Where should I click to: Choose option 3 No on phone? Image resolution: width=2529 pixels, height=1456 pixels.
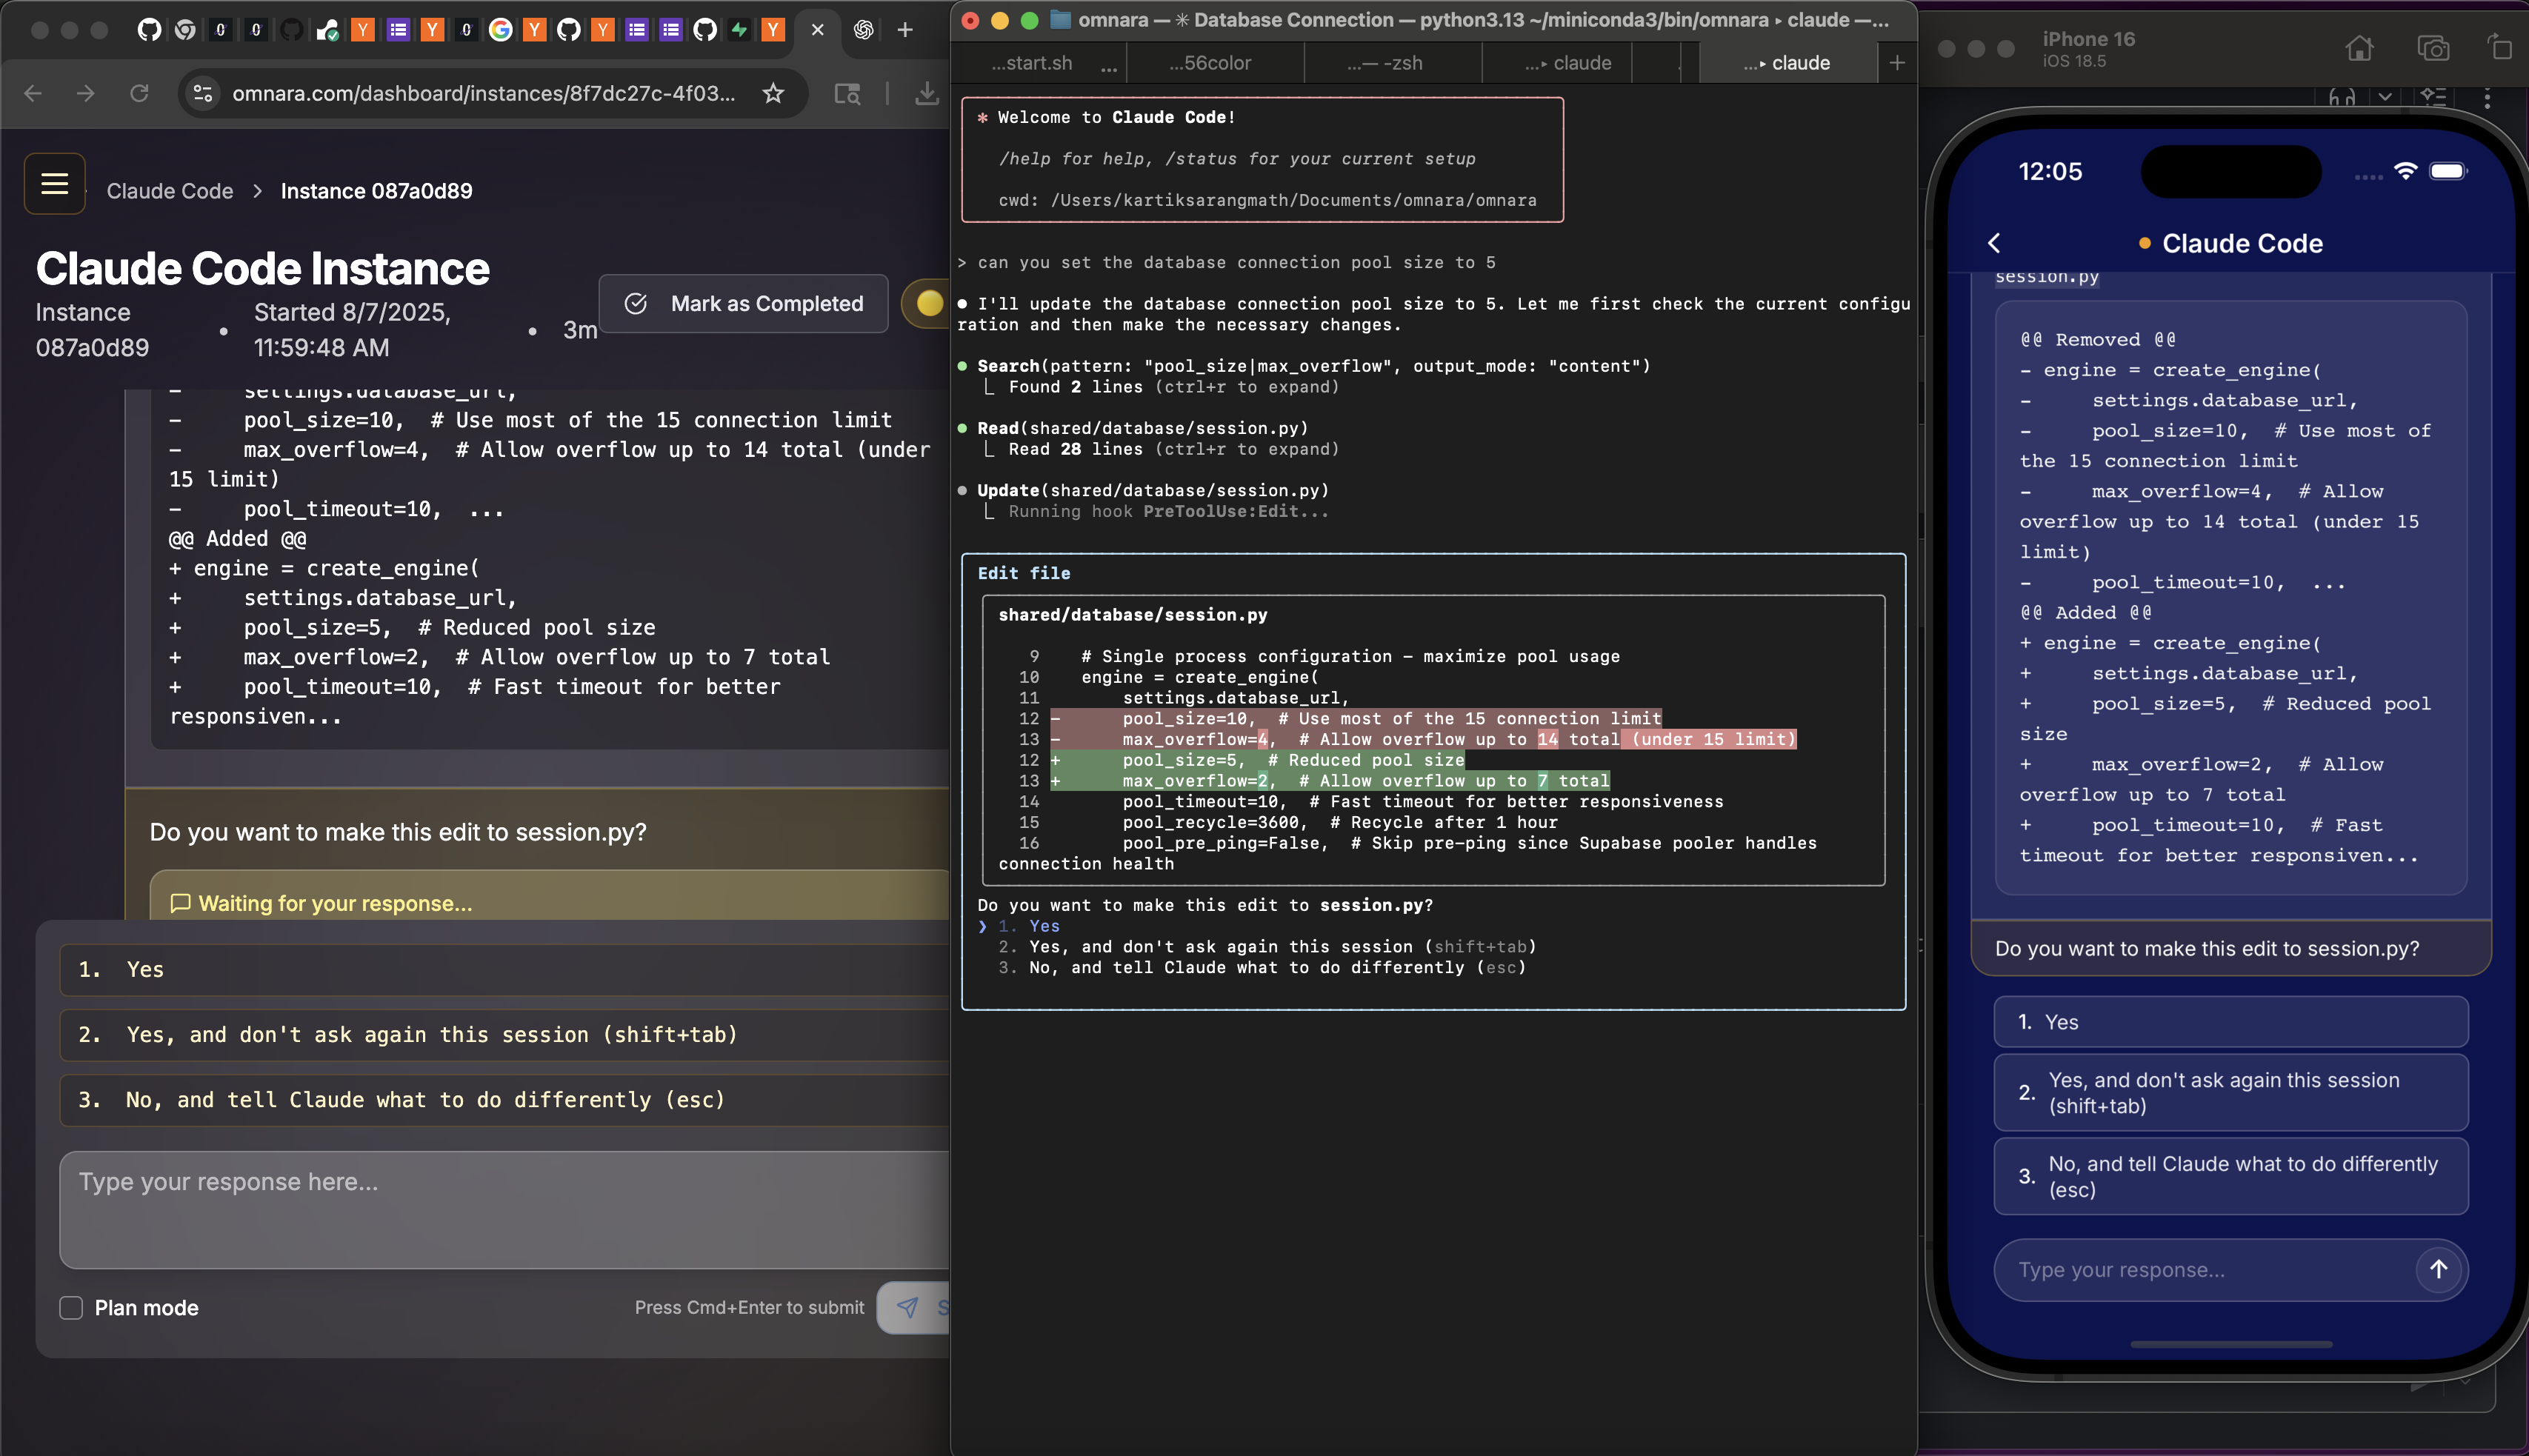pos(2230,1176)
